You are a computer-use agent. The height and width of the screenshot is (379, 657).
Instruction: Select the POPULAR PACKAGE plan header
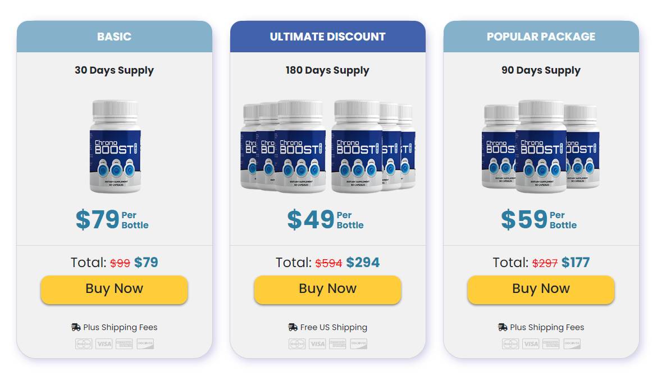point(541,36)
